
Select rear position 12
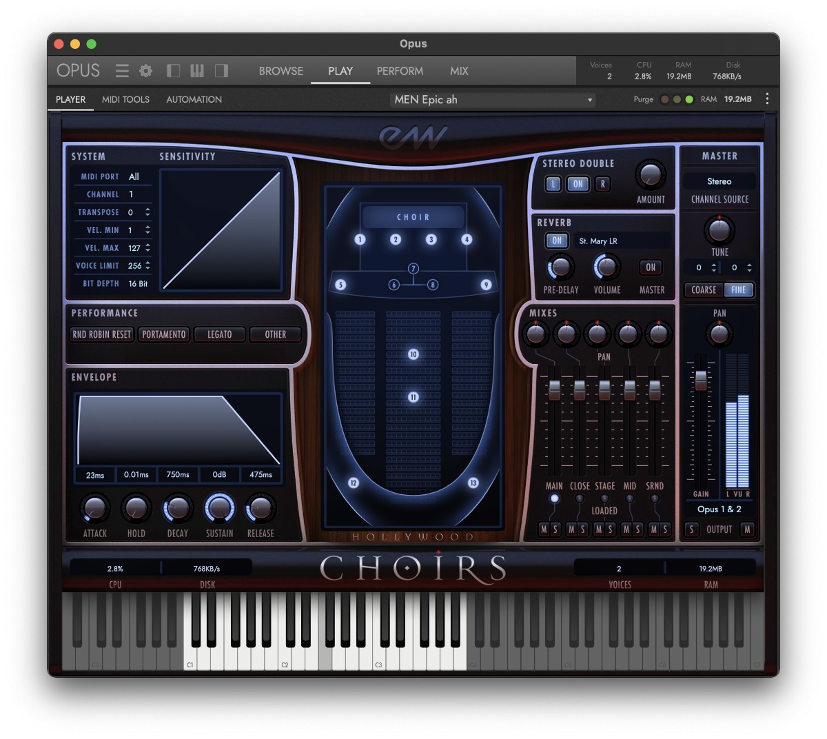[x=354, y=483]
